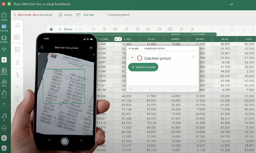Click the leftmost chevron in top-right navigation
This screenshot has width=256, height=153.
coord(221,30)
